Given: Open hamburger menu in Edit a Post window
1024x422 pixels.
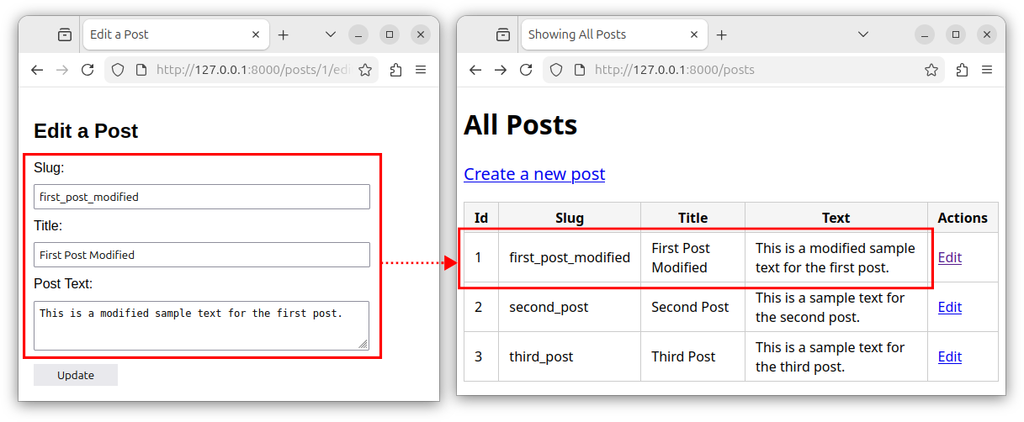Looking at the screenshot, I should [x=421, y=70].
